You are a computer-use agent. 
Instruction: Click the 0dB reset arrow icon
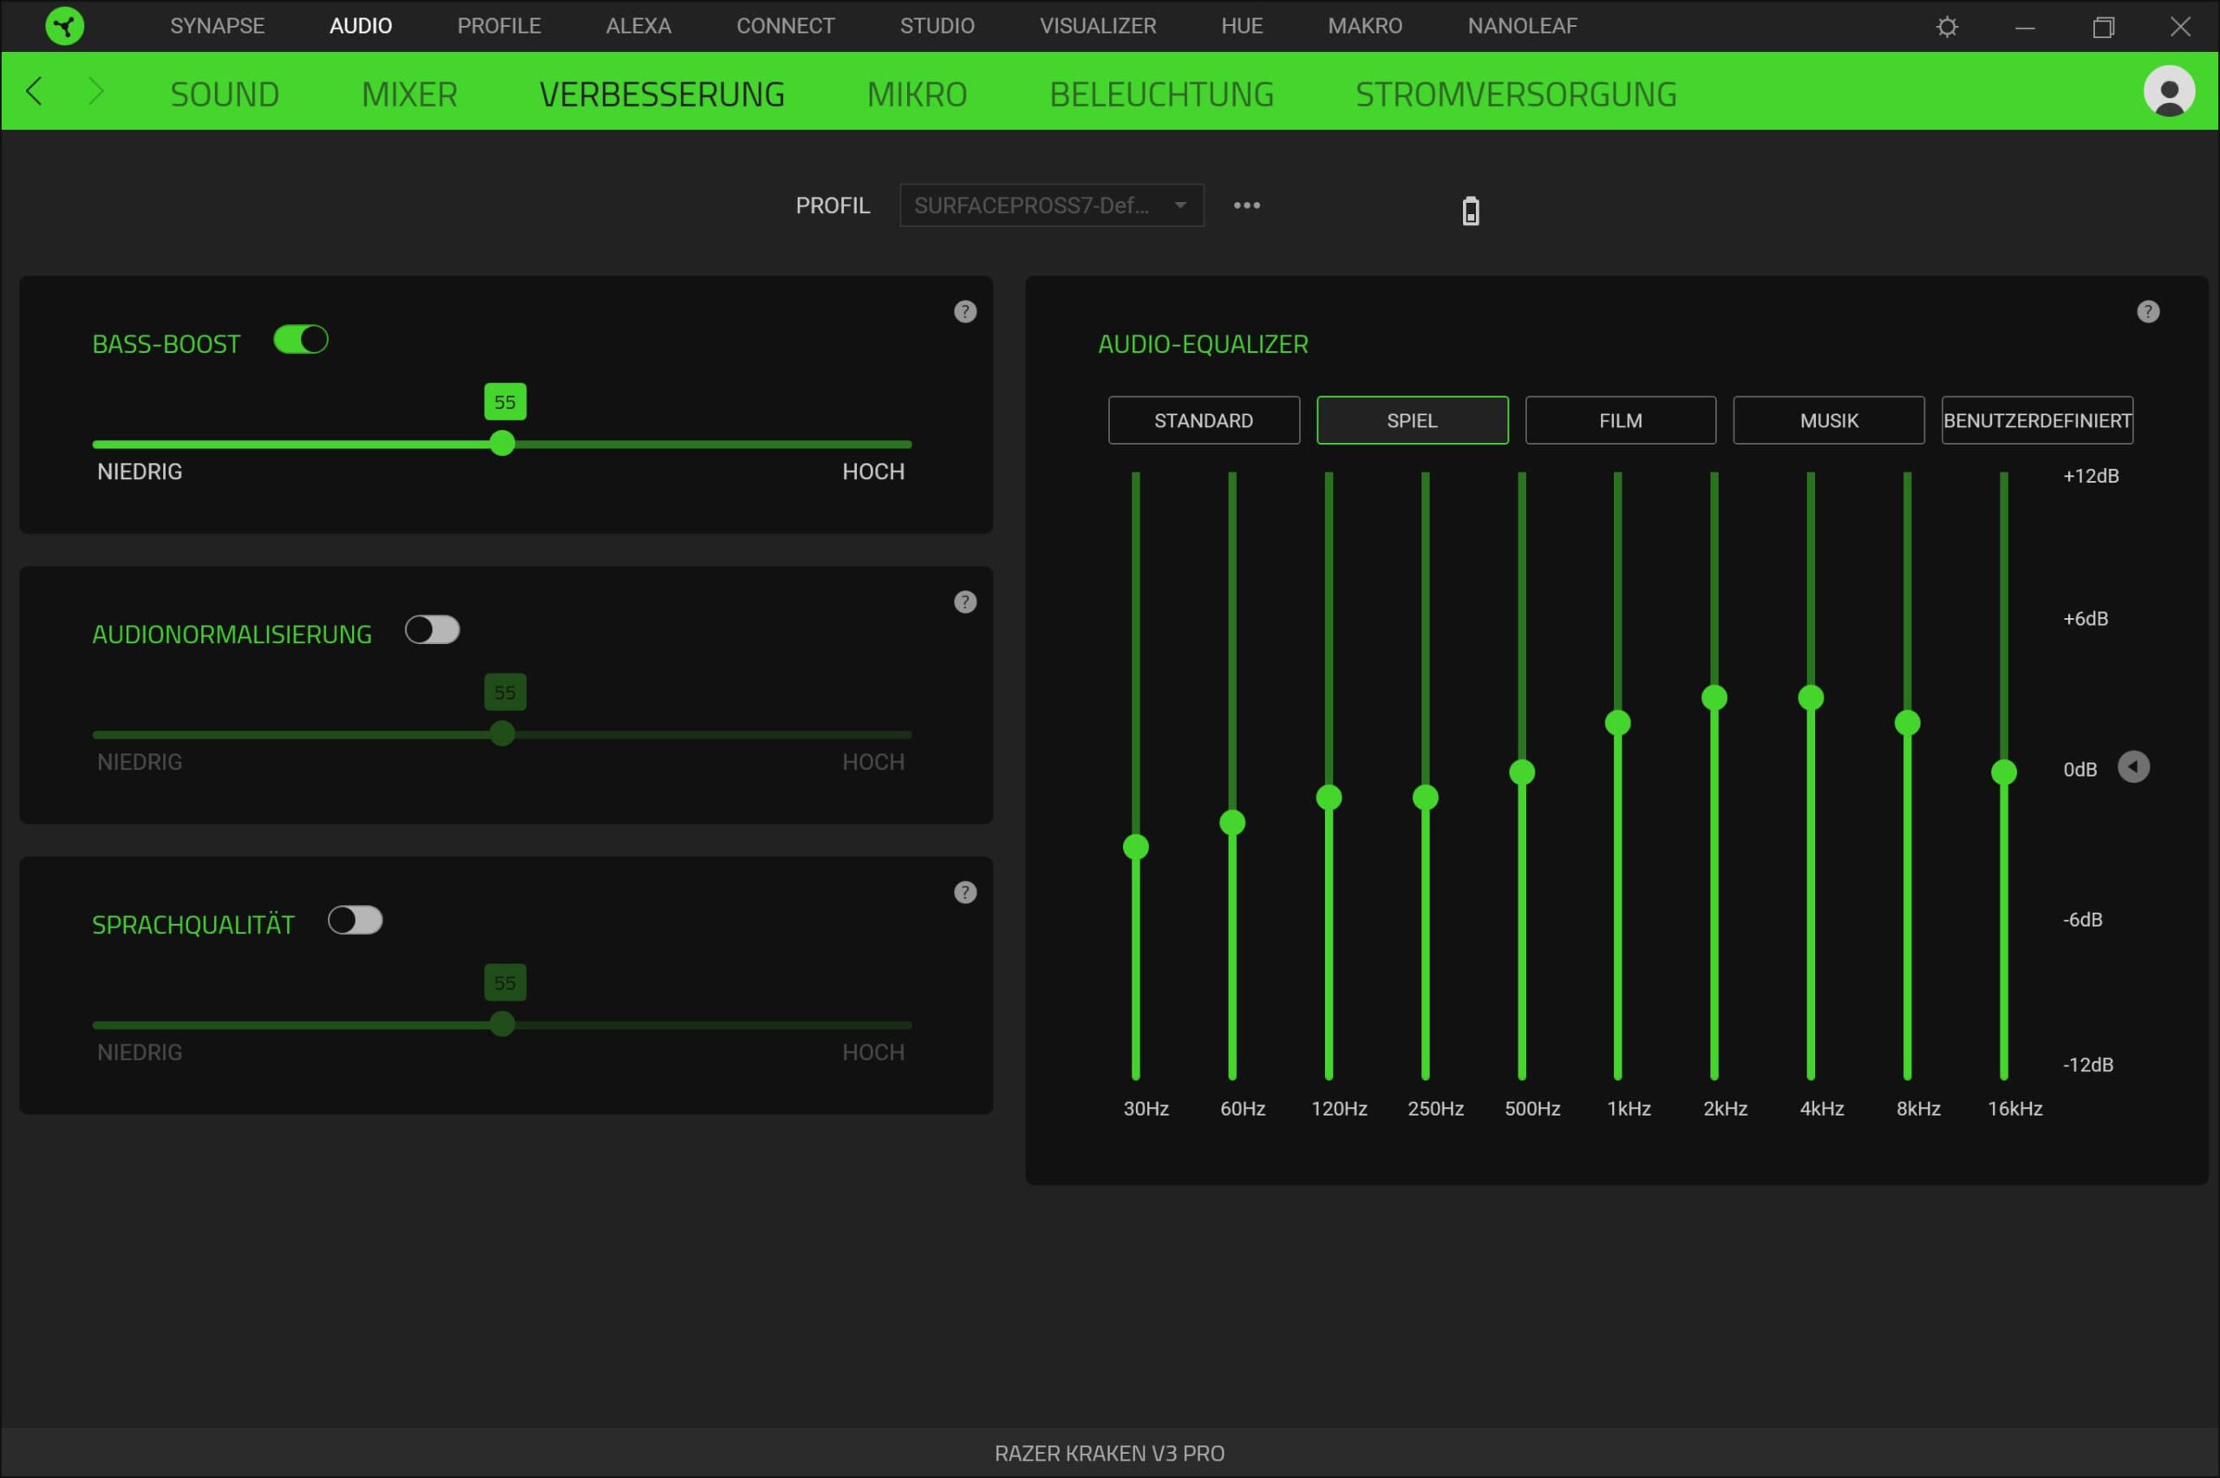click(2133, 766)
